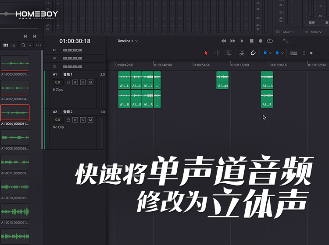Screen dimensions: 329x245
Task: Arm record on track A2
Action: click(x=75, y=119)
